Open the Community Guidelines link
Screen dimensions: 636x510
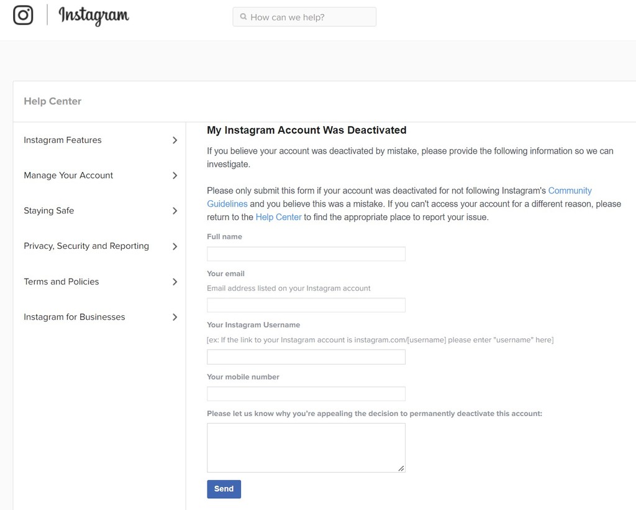click(x=570, y=190)
